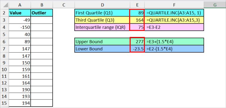Click the Outlier header cell

42,13
